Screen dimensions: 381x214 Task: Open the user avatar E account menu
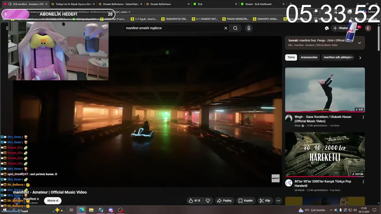[368, 28]
